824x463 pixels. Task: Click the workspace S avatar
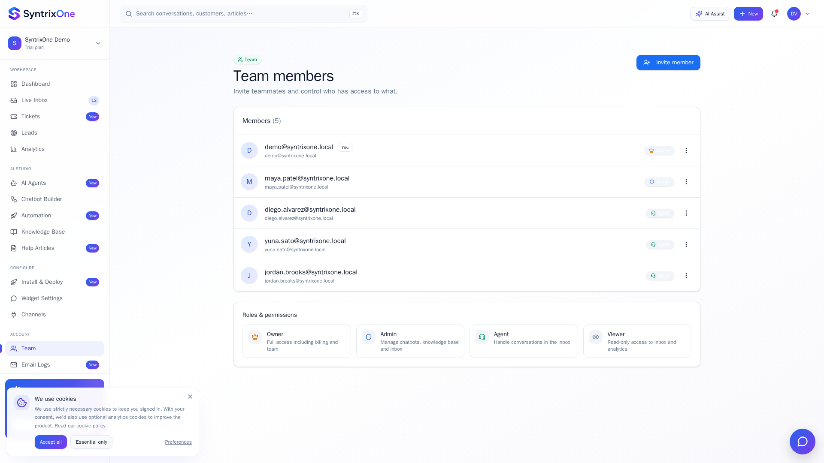point(15,43)
